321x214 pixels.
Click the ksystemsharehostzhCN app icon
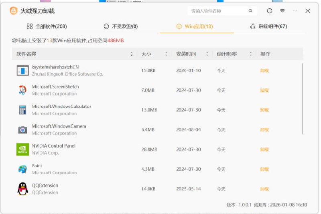[22, 70]
